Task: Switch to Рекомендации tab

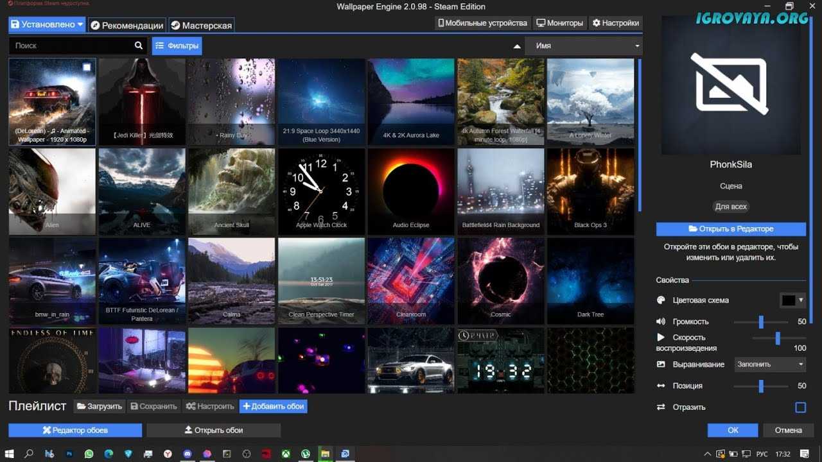Action: [x=127, y=26]
